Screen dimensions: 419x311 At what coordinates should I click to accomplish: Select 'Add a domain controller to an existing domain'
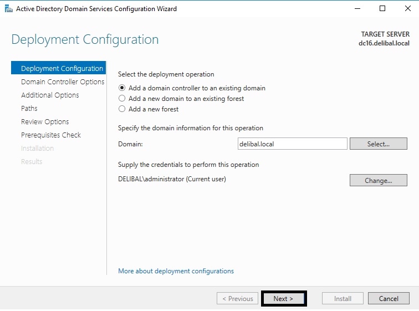(122, 88)
